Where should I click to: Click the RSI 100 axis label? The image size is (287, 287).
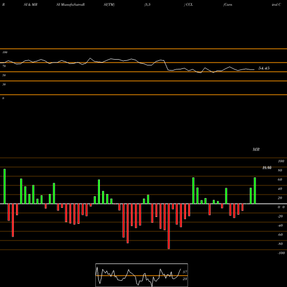[5, 52]
